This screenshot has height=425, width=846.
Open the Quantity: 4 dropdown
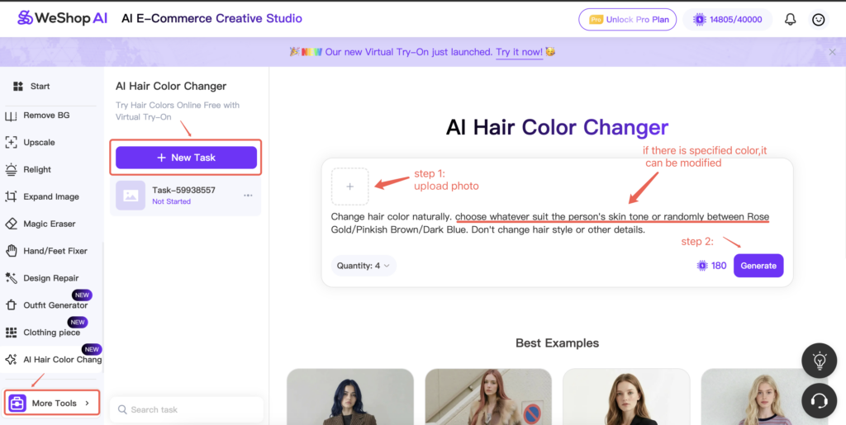coord(364,266)
